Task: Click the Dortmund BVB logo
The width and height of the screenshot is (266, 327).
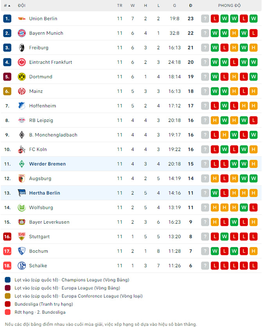Action: coord(22,77)
